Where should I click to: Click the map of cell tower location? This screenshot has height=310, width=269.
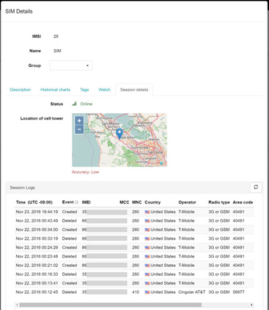(x=120, y=140)
